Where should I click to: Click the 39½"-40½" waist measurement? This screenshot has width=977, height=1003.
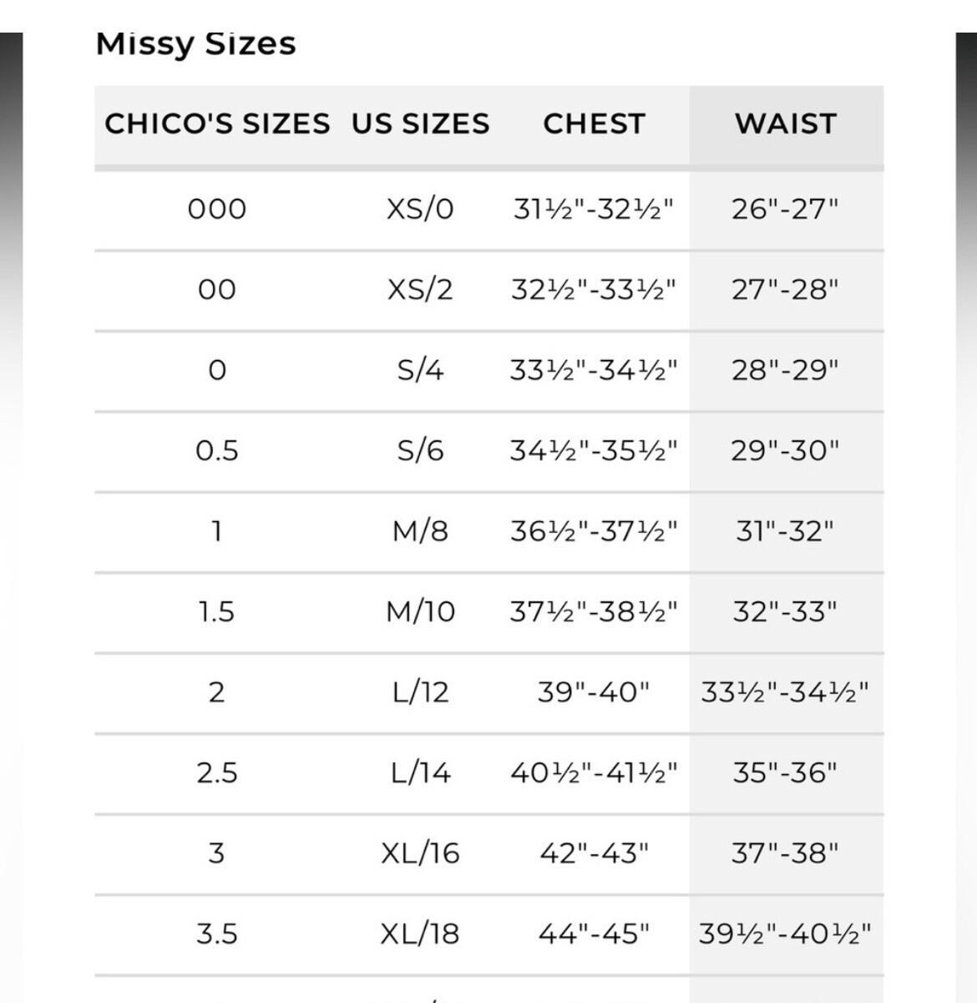click(x=785, y=934)
